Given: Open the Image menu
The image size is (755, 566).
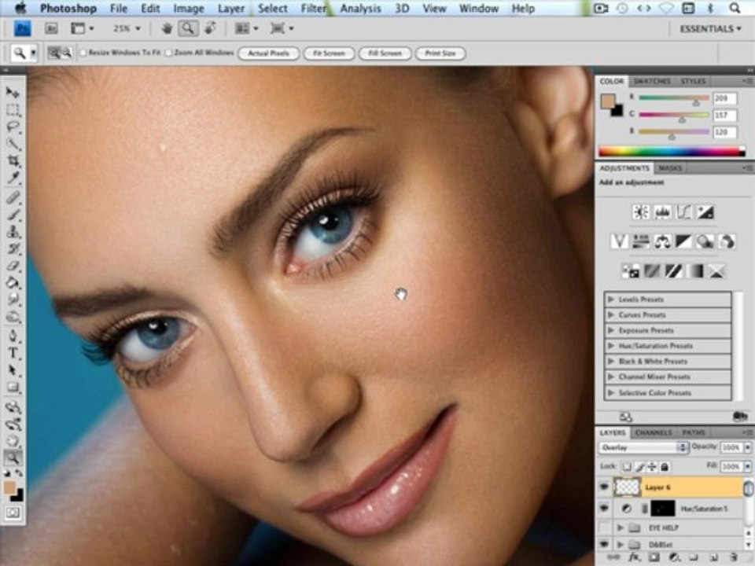Looking at the screenshot, I should [188, 8].
